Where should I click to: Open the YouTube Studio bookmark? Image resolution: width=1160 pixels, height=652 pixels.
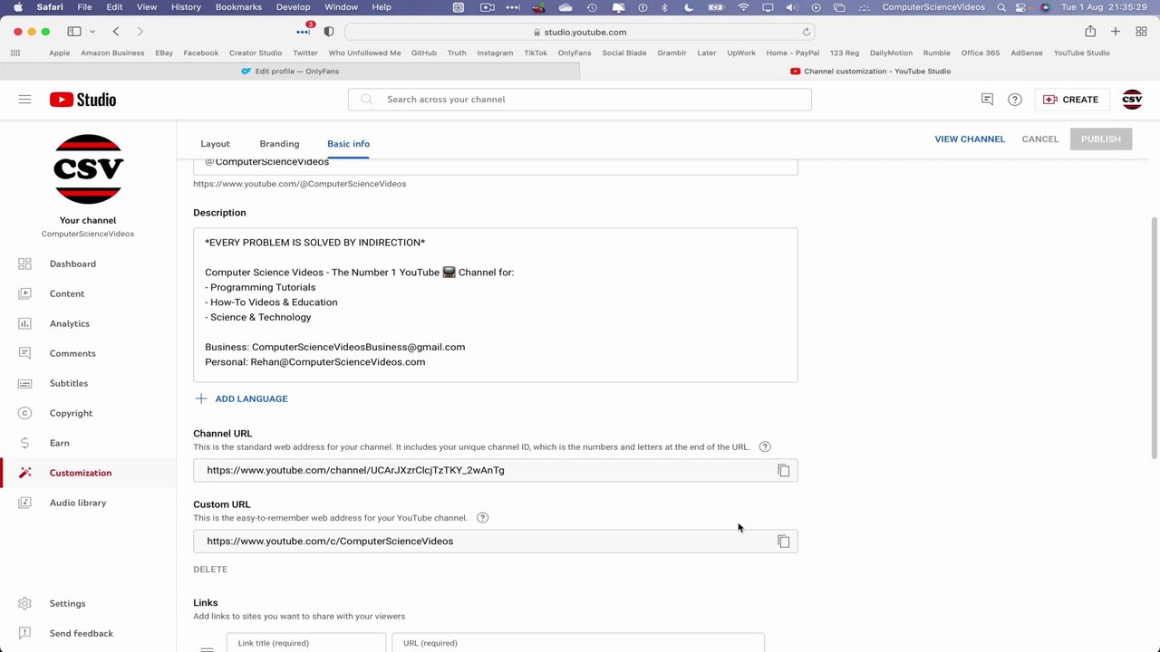(x=1081, y=53)
